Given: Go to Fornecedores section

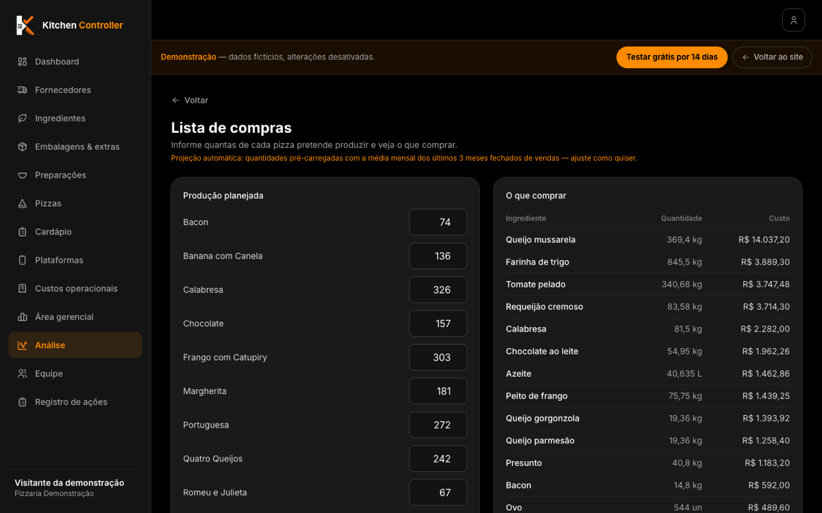Looking at the screenshot, I should click(75, 90).
